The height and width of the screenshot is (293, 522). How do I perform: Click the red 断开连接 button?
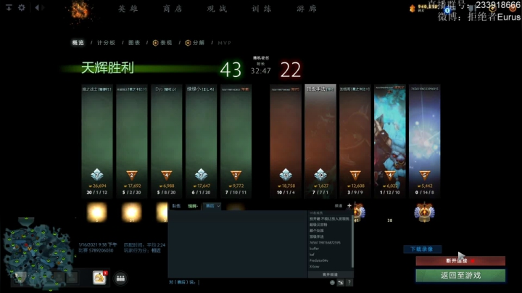(460, 260)
